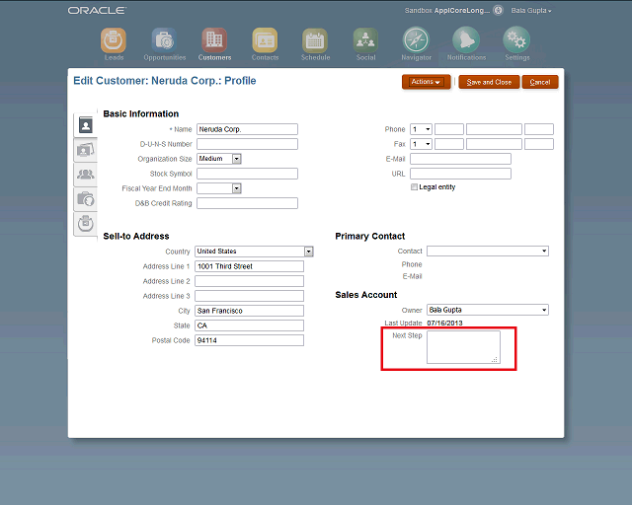Click the Phone area code field
This screenshot has width=632, height=505.
(449, 129)
